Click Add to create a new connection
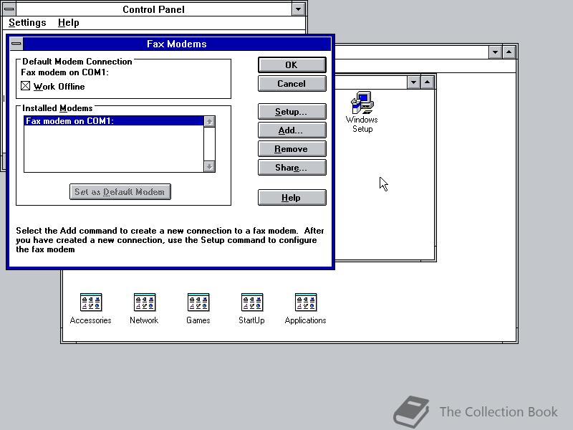 (x=292, y=130)
